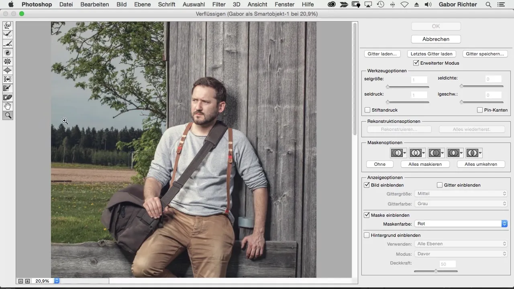Open the Bearbeiten menu
This screenshot has height=289, width=514.
[95, 5]
